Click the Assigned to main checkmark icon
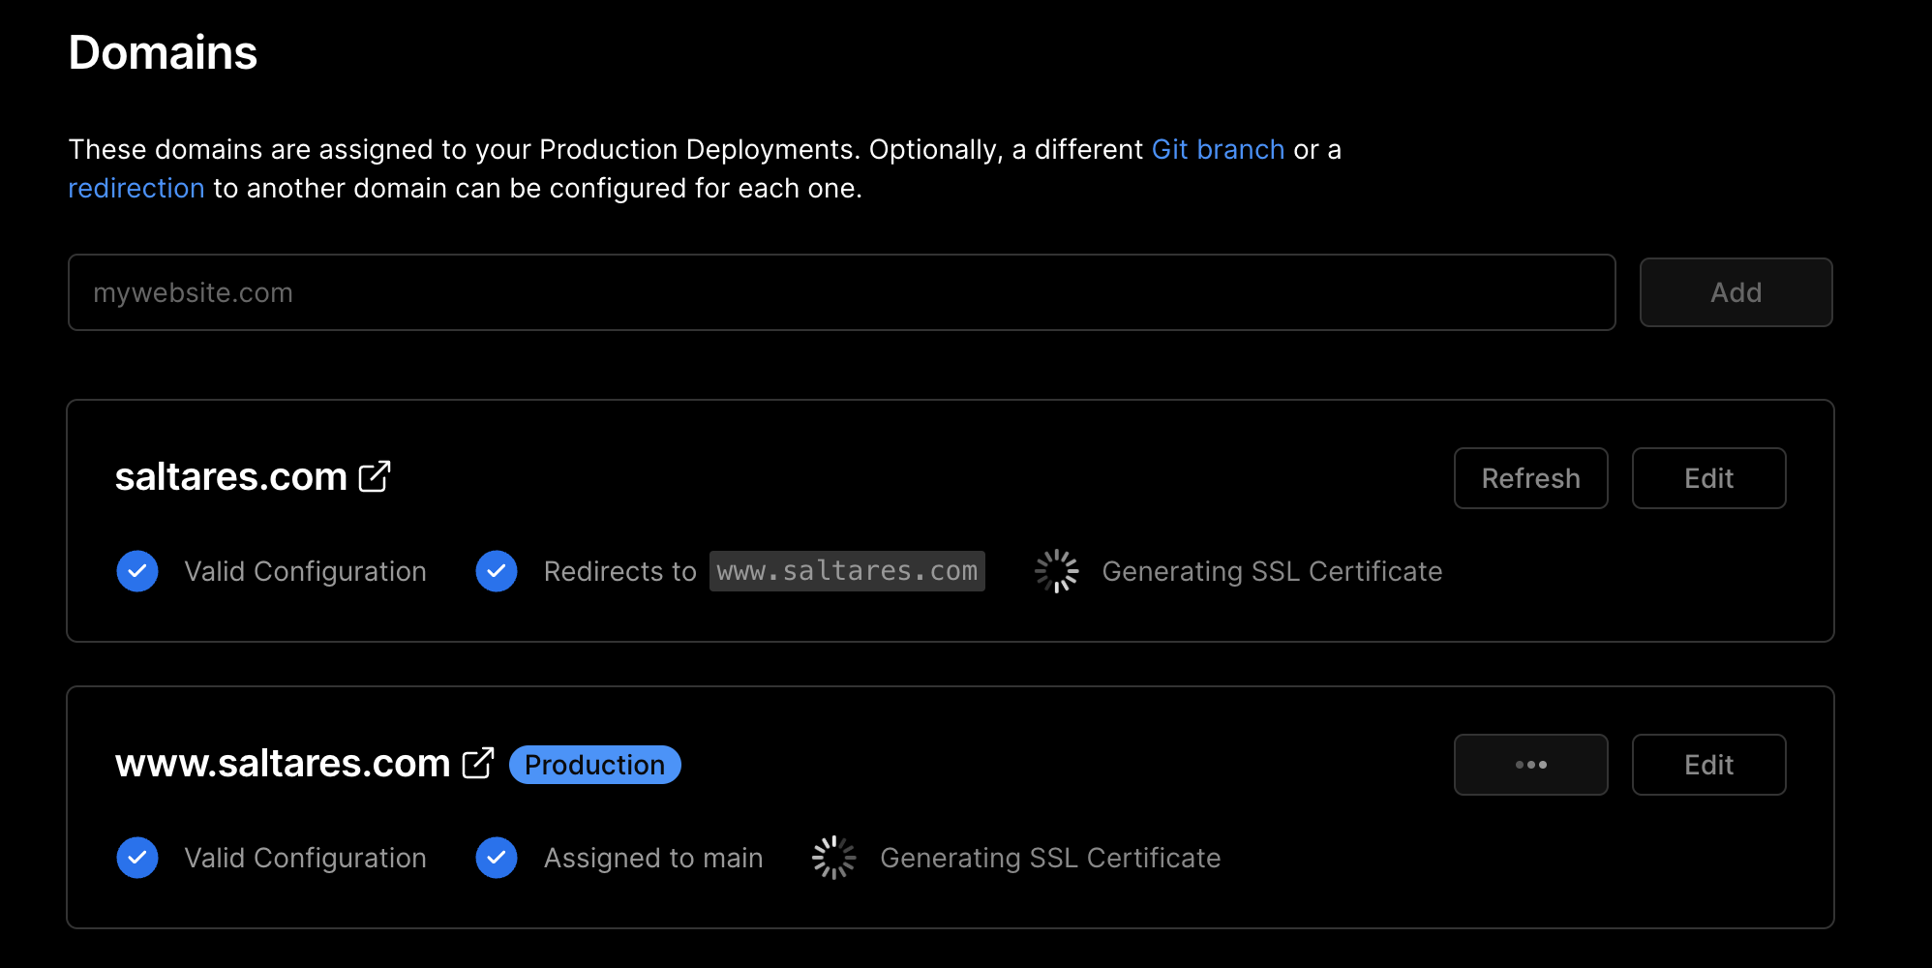Viewport: 1932px width, 968px height. 496,858
